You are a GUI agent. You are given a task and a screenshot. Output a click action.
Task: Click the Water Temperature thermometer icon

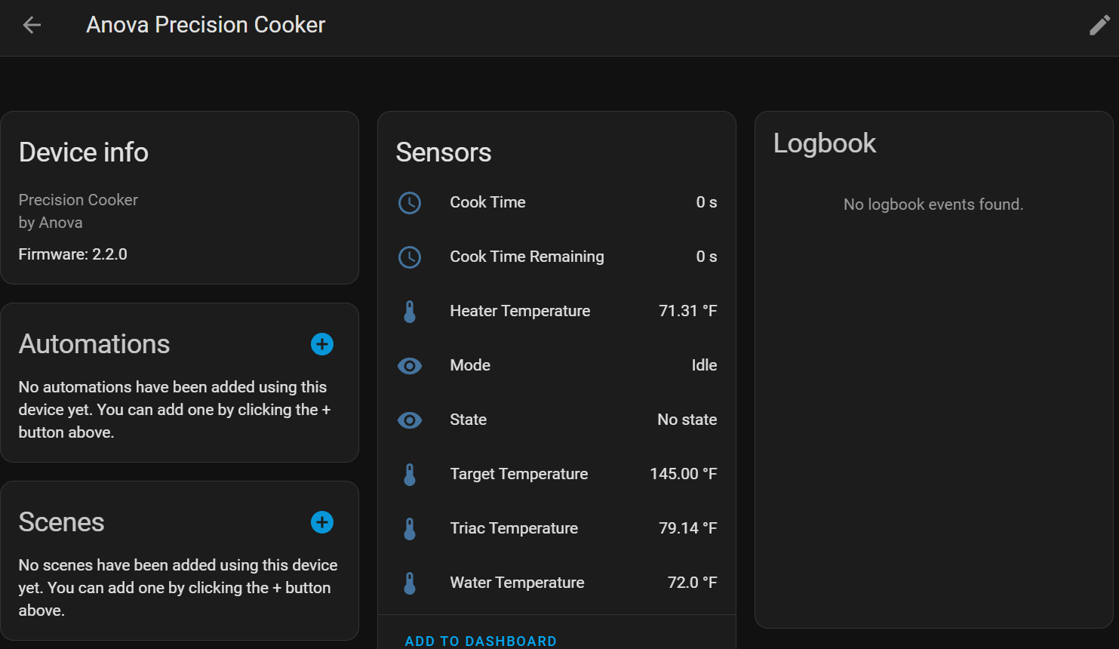tap(410, 583)
